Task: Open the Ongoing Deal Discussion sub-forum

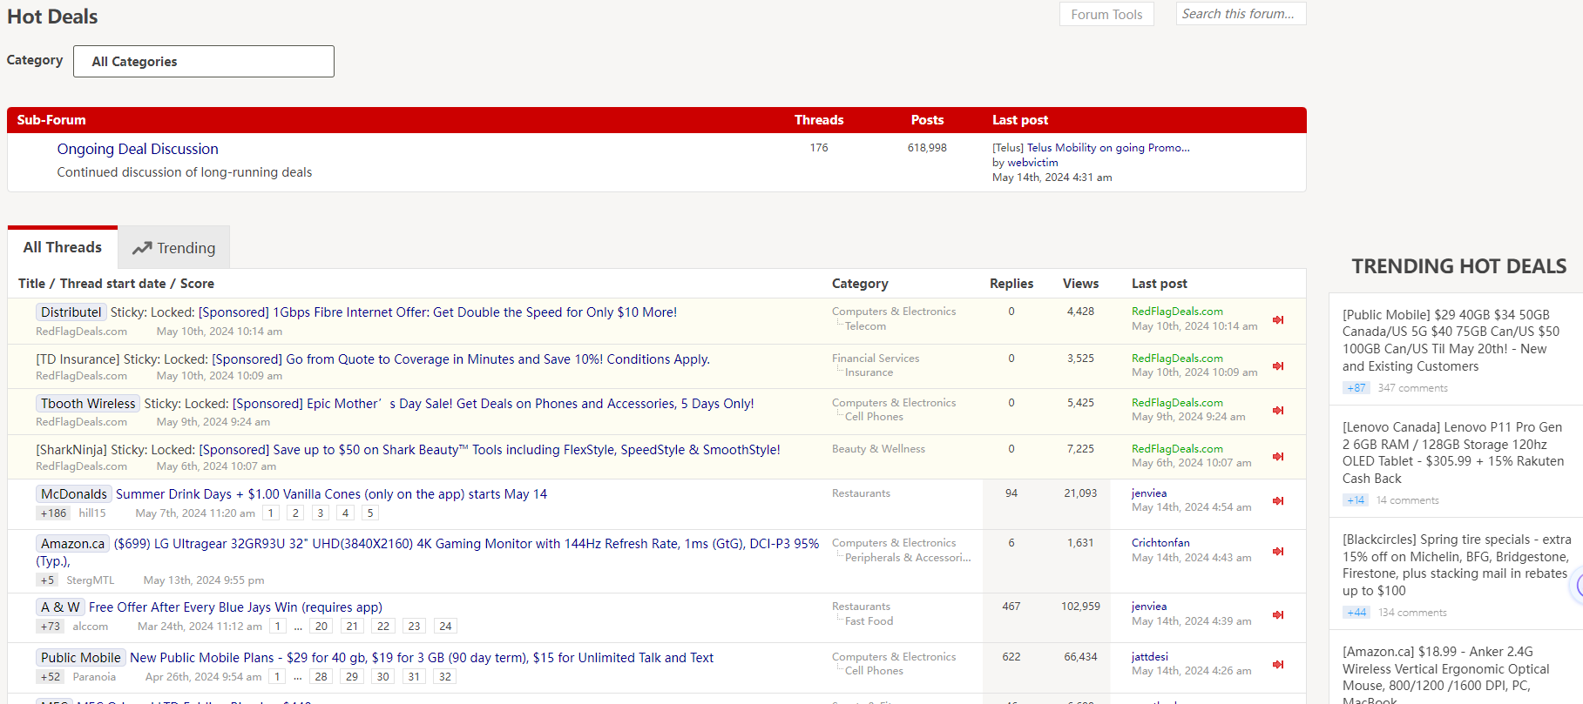Action: 138,150
